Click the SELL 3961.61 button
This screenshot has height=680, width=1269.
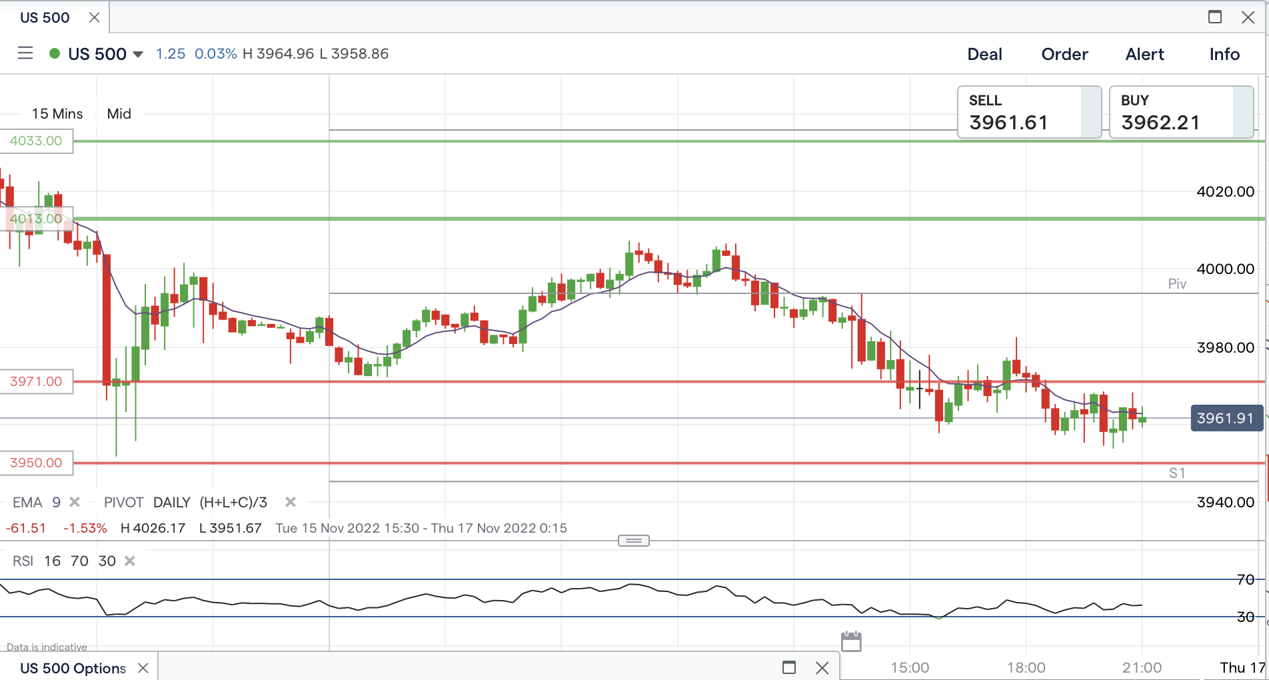pyautogui.click(x=1029, y=112)
